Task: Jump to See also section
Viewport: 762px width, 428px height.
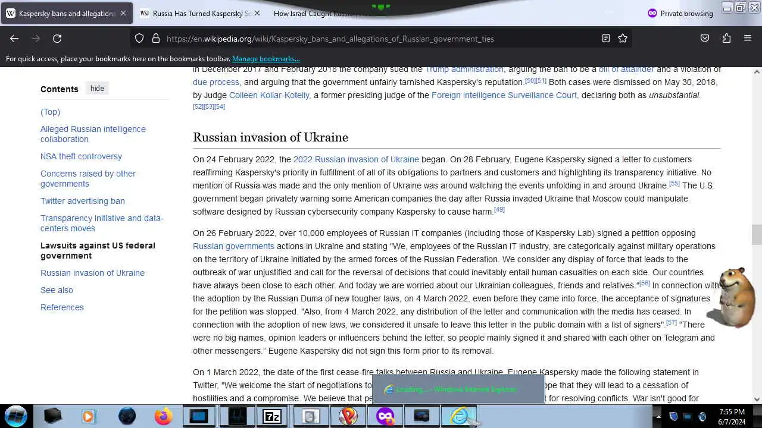Action: point(57,290)
